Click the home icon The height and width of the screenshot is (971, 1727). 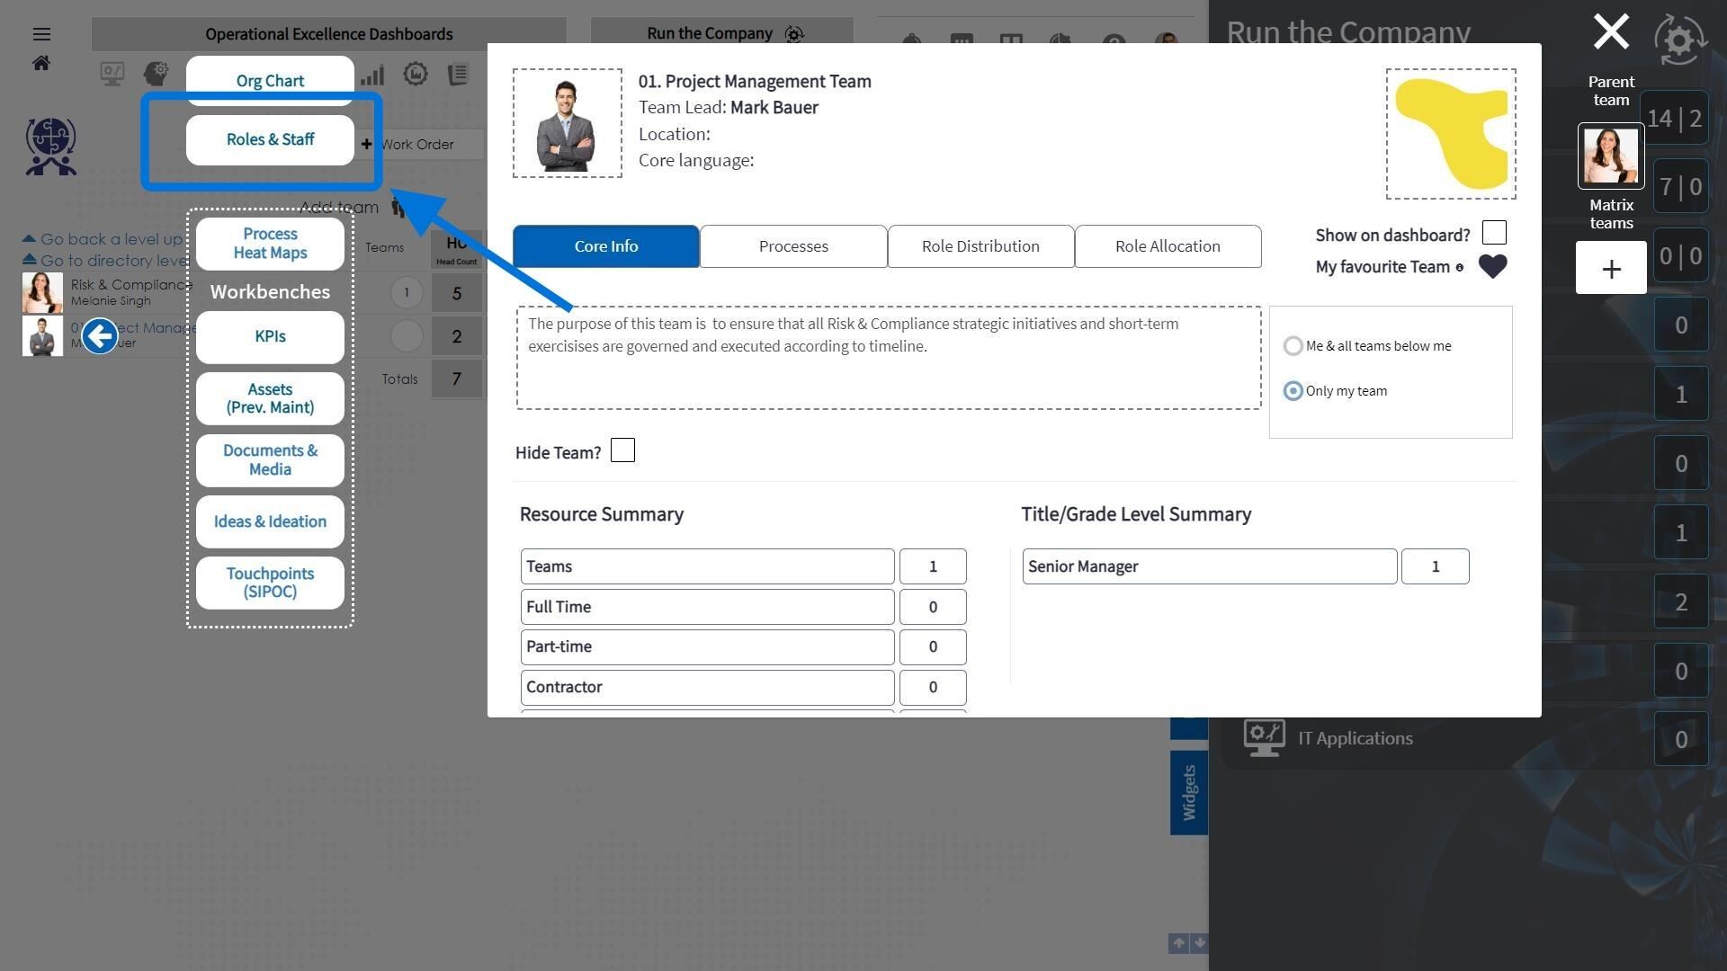pos(41,63)
